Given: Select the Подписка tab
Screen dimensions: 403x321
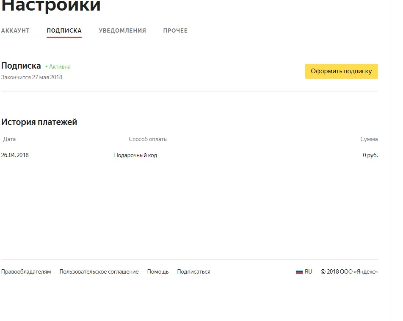Looking at the screenshot, I should coord(64,30).
